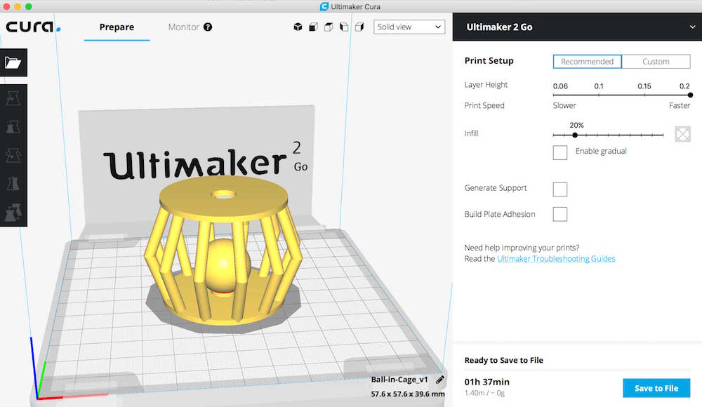Screen dimensions: 702x407
Task: Select Recommended print setup mode
Action: 587,61
